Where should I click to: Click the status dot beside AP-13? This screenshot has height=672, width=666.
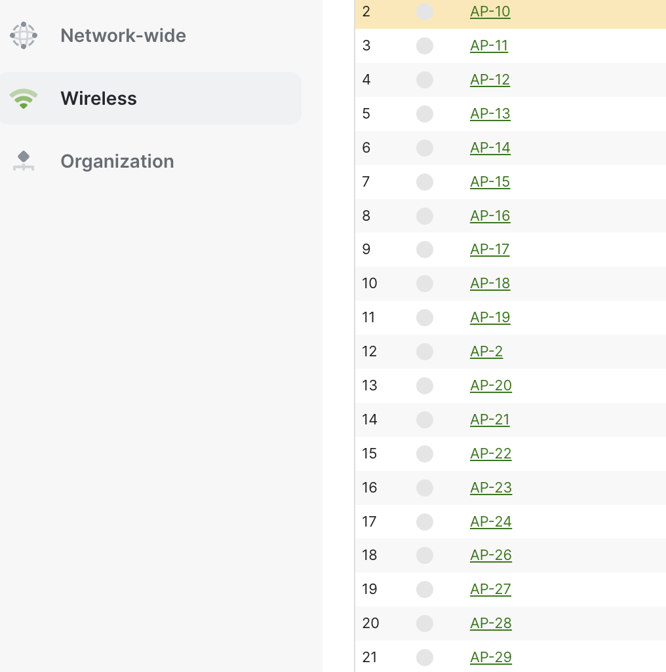(x=425, y=114)
